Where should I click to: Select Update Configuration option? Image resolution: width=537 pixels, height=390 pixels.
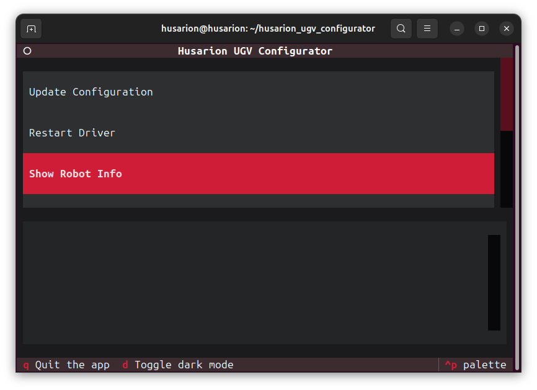point(258,92)
